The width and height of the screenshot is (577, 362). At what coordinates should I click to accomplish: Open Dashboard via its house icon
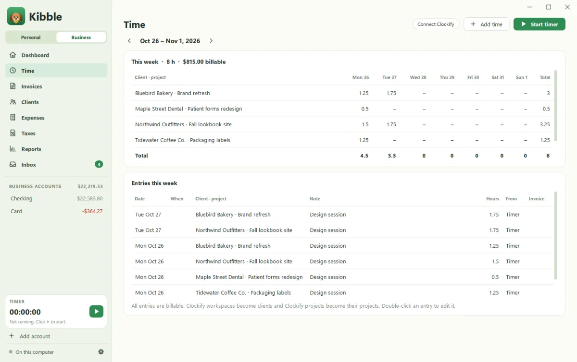coord(13,55)
